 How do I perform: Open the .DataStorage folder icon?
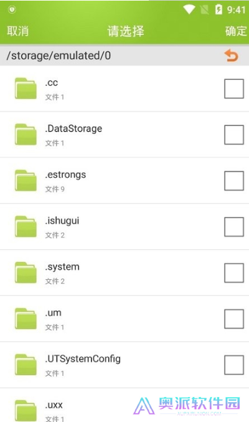click(x=26, y=134)
